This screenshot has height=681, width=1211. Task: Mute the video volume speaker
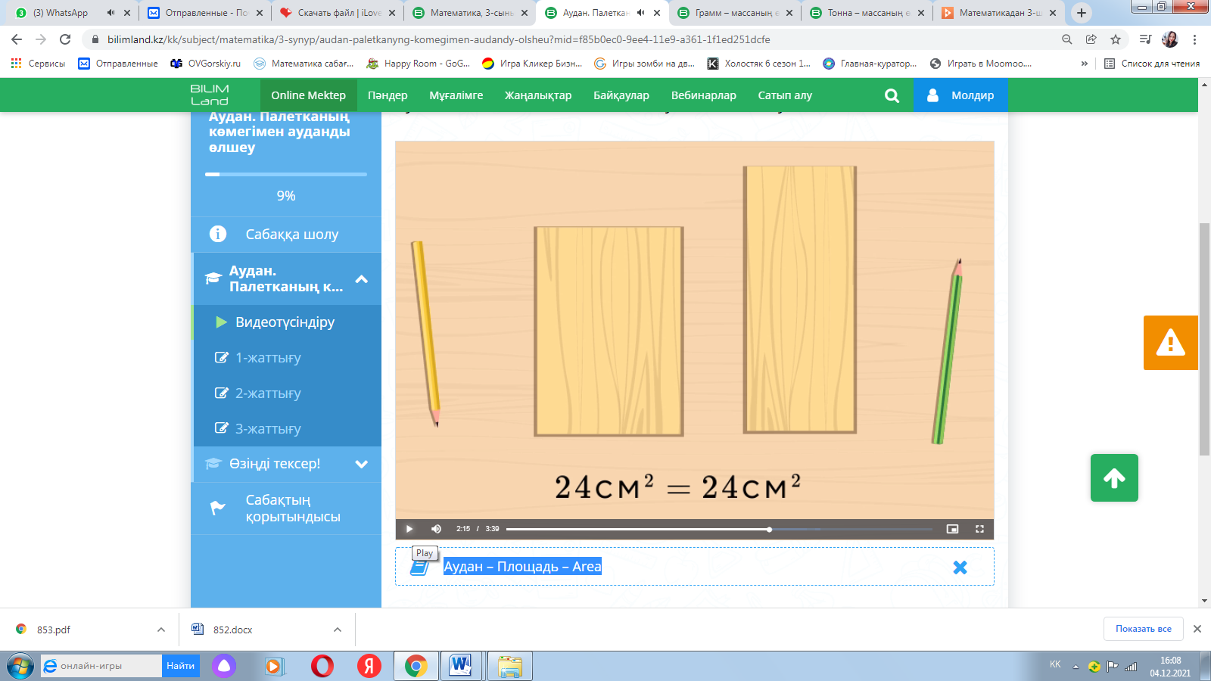[x=436, y=529]
